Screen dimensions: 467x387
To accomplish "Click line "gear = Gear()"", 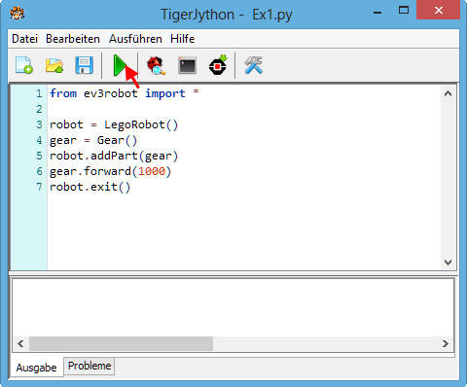I will click(93, 140).
